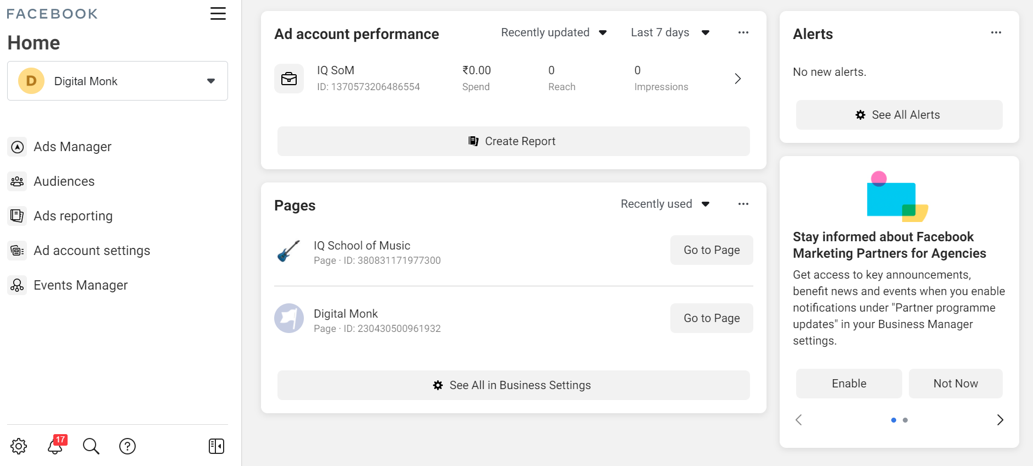Go to IQ School of Music page
Image resolution: width=1033 pixels, height=466 pixels.
(712, 250)
